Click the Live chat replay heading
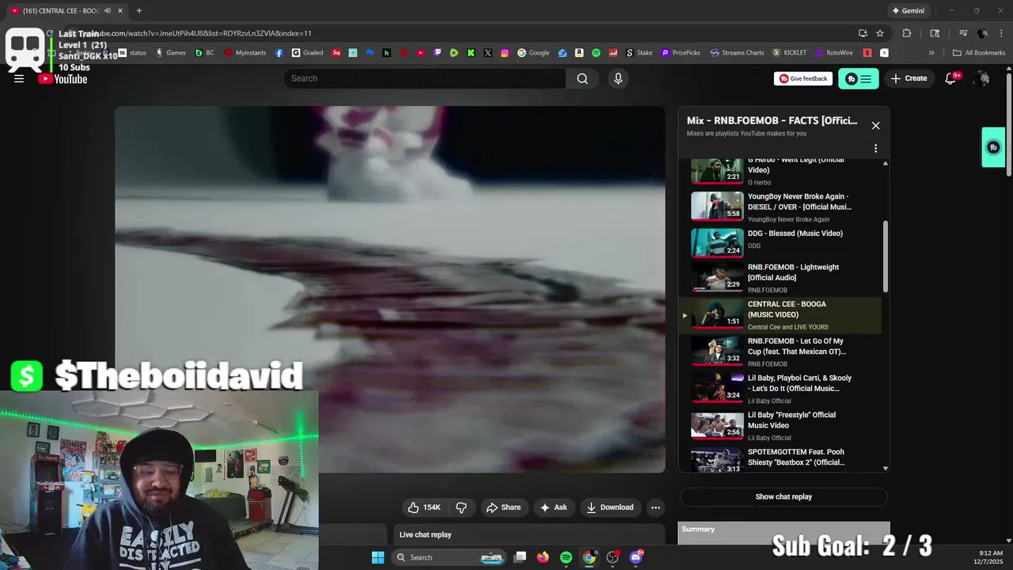This screenshot has height=570, width=1013. coord(425,535)
